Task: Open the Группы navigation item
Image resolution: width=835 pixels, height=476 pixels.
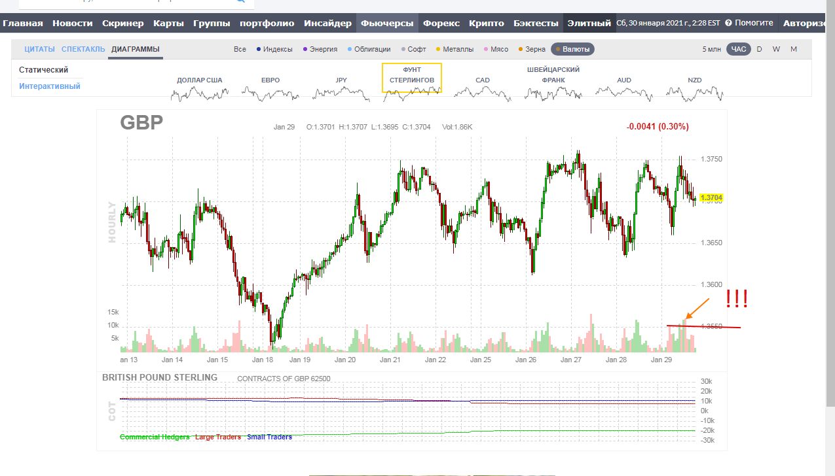Action: pyautogui.click(x=212, y=24)
